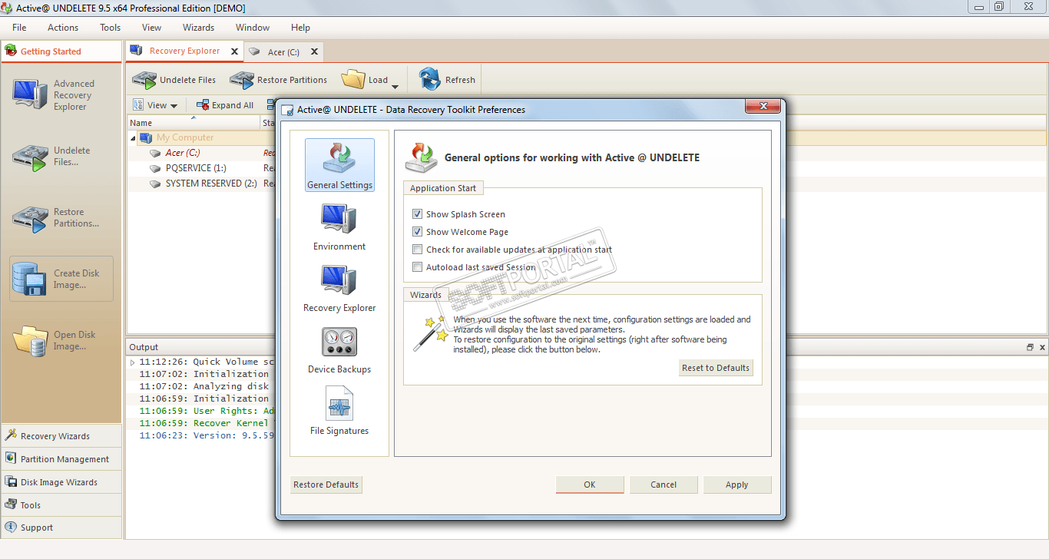Viewport: 1049px width, 559px height.
Task: Open the Partition Management sidebar section
Action: coord(61,458)
